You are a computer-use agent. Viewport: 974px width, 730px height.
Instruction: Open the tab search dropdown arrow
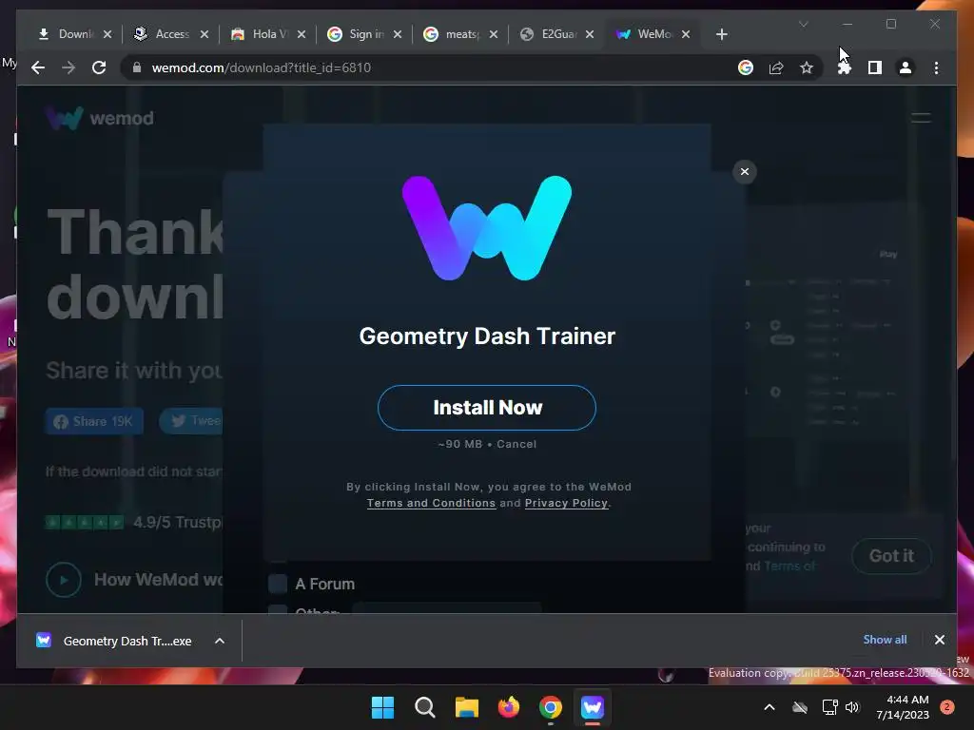point(803,24)
